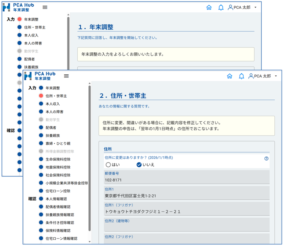Open help icon for address question
The height and width of the screenshot is (247, 284).
pyautogui.click(x=266, y=159)
